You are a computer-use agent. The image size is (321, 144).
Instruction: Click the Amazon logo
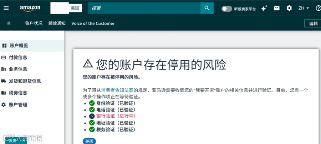pos(30,9)
